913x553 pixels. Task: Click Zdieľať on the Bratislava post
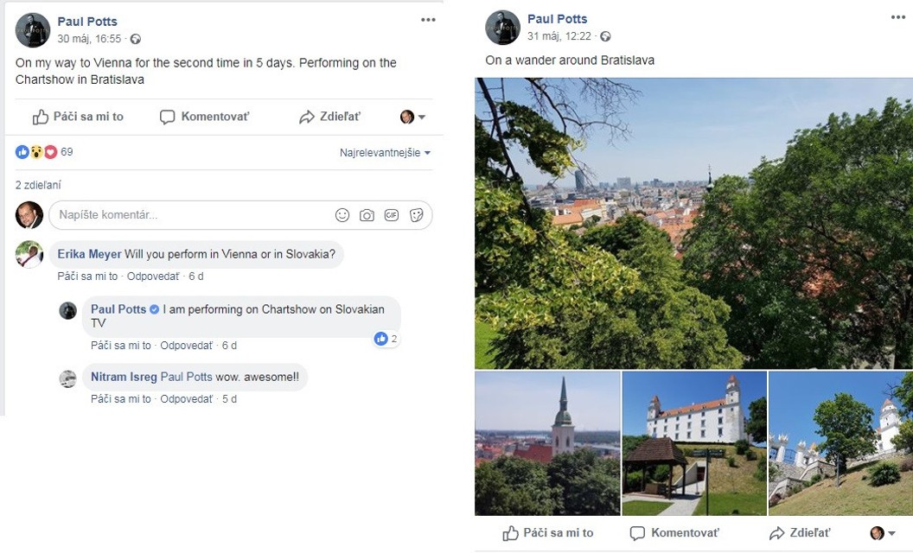click(800, 533)
